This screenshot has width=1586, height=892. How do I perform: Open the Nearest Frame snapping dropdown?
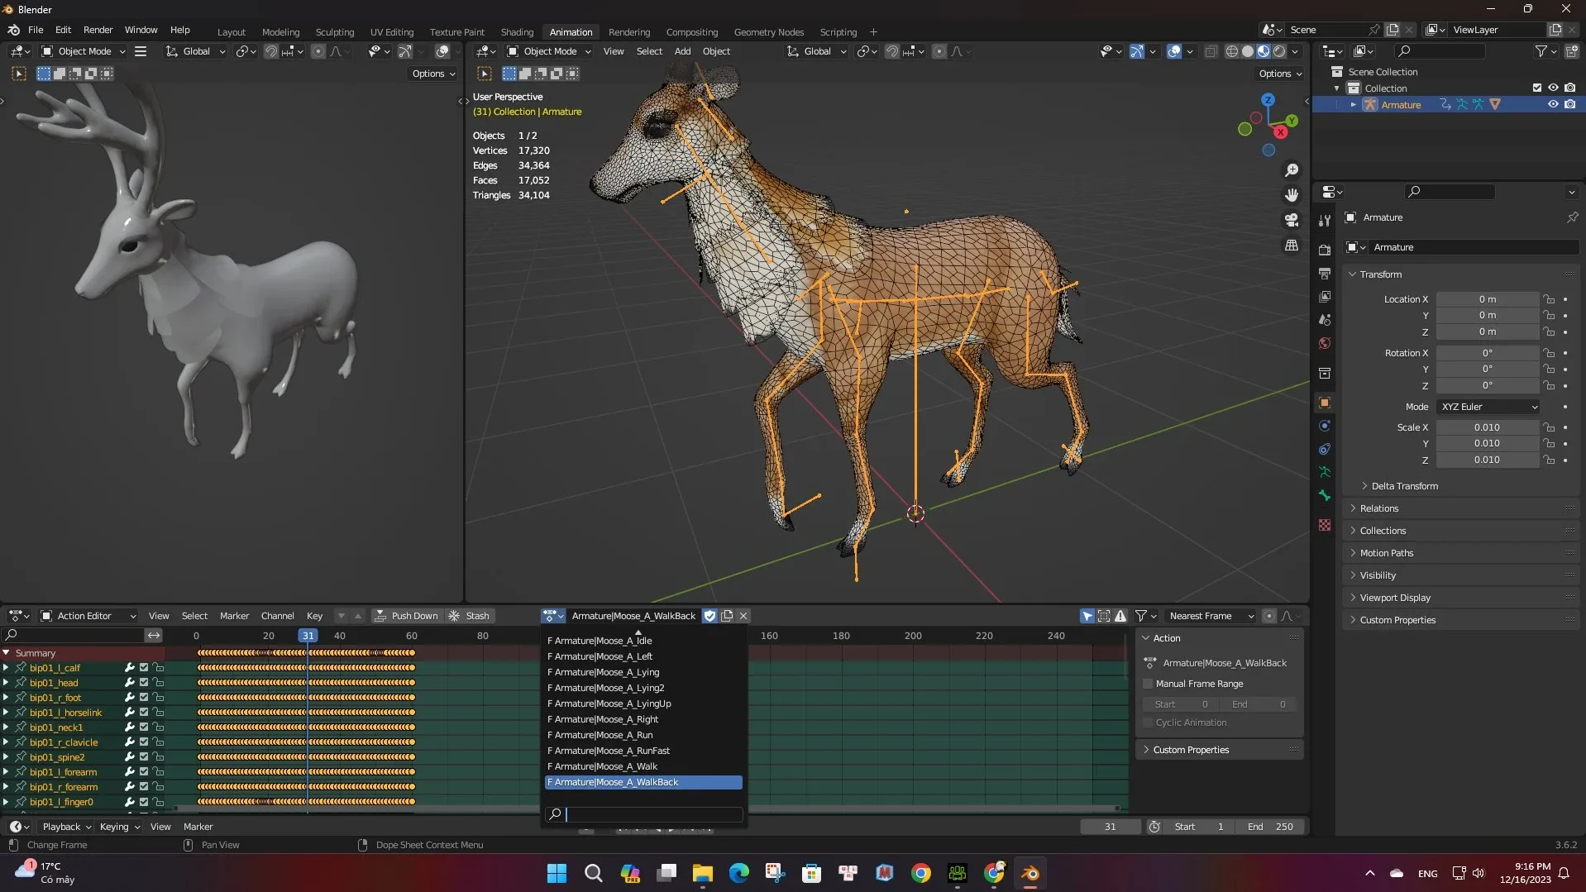click(1211, 616)
